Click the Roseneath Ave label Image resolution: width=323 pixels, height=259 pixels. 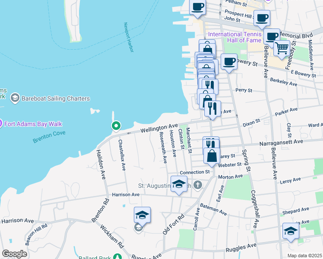pos(163,147)
